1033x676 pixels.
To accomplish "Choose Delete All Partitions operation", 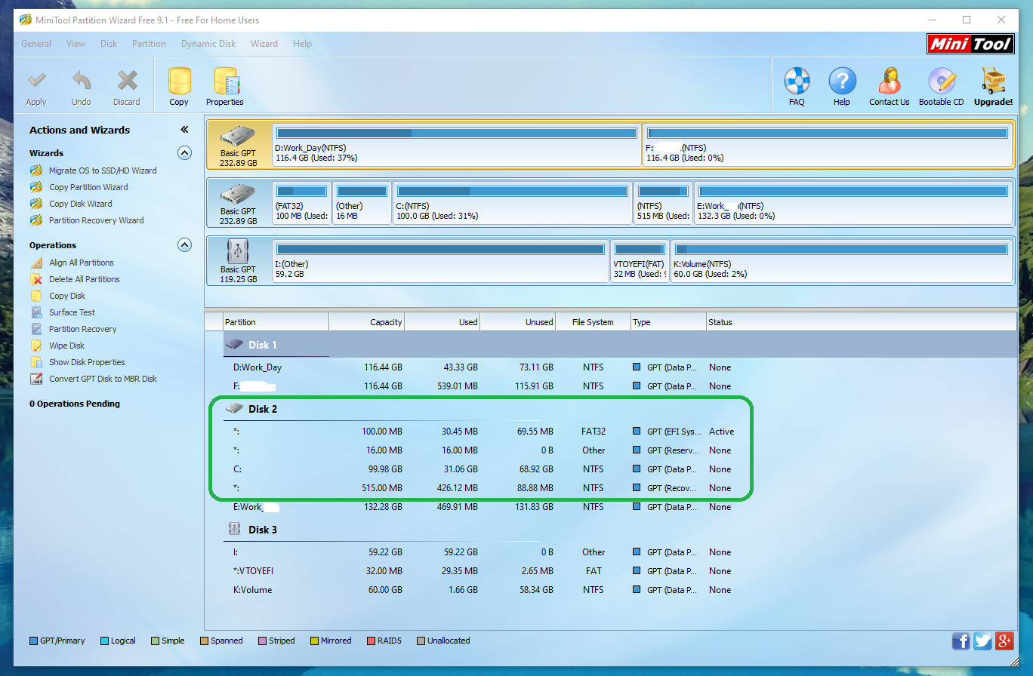I will point(85,279).
